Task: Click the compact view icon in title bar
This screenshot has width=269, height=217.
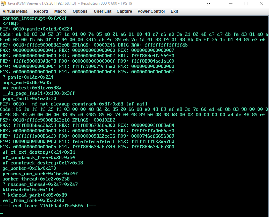Action: click(208, 3)
